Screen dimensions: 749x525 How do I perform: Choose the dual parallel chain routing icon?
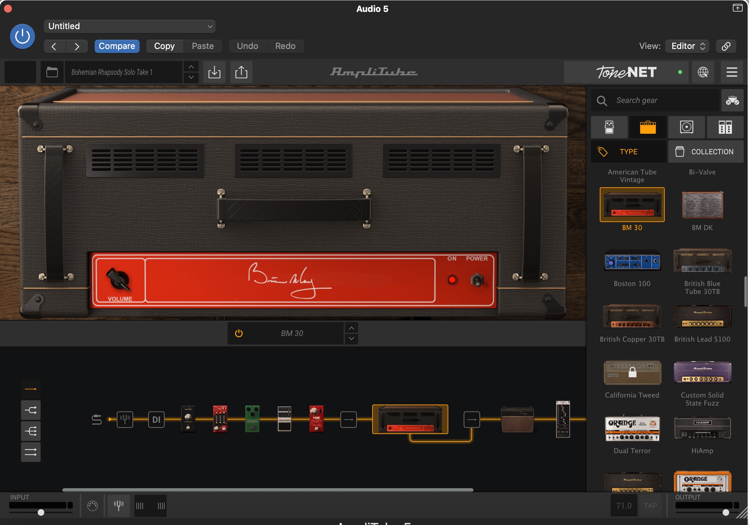tap(31, 452)
